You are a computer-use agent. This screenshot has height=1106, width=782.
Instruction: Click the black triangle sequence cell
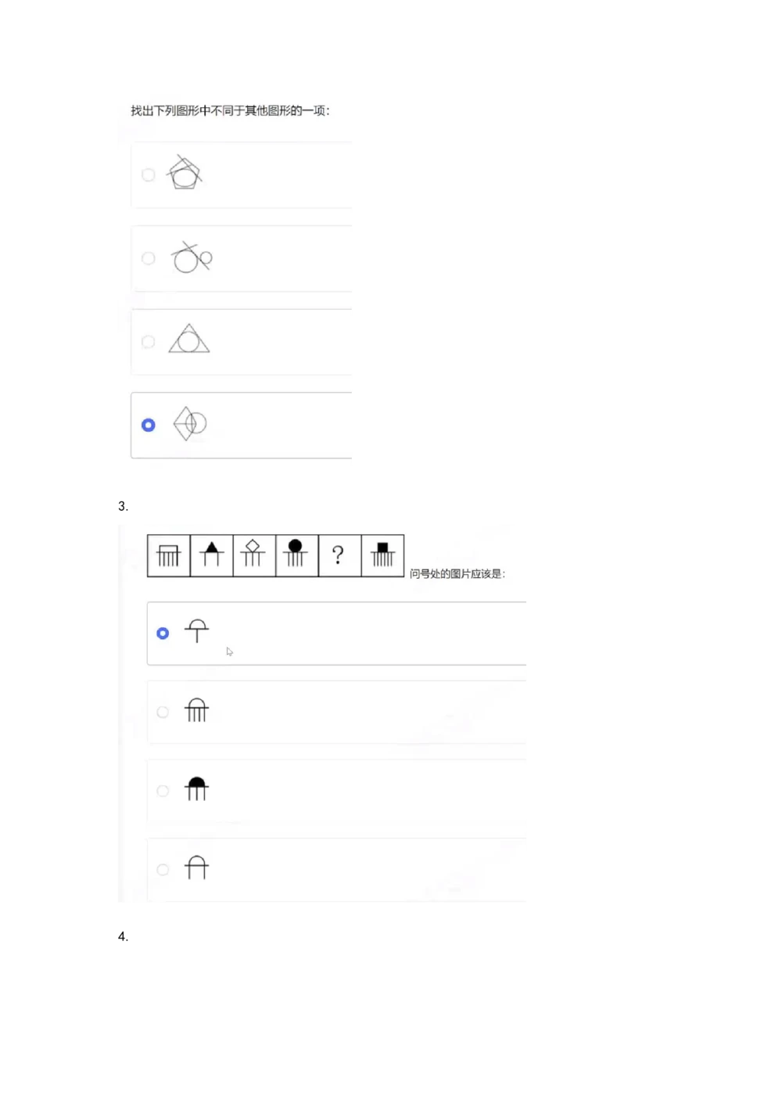tap(211, 555)
